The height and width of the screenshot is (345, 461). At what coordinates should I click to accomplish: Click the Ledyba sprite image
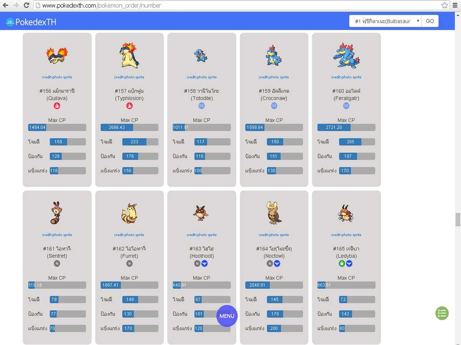pos(345,213)
